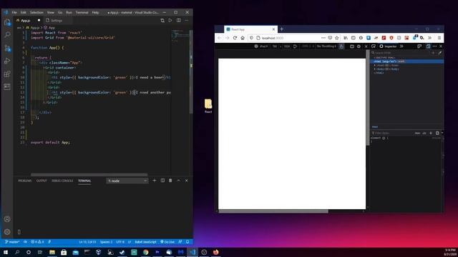
Task: Open the React folder on the desktop
Action: [x=208, y=106]
